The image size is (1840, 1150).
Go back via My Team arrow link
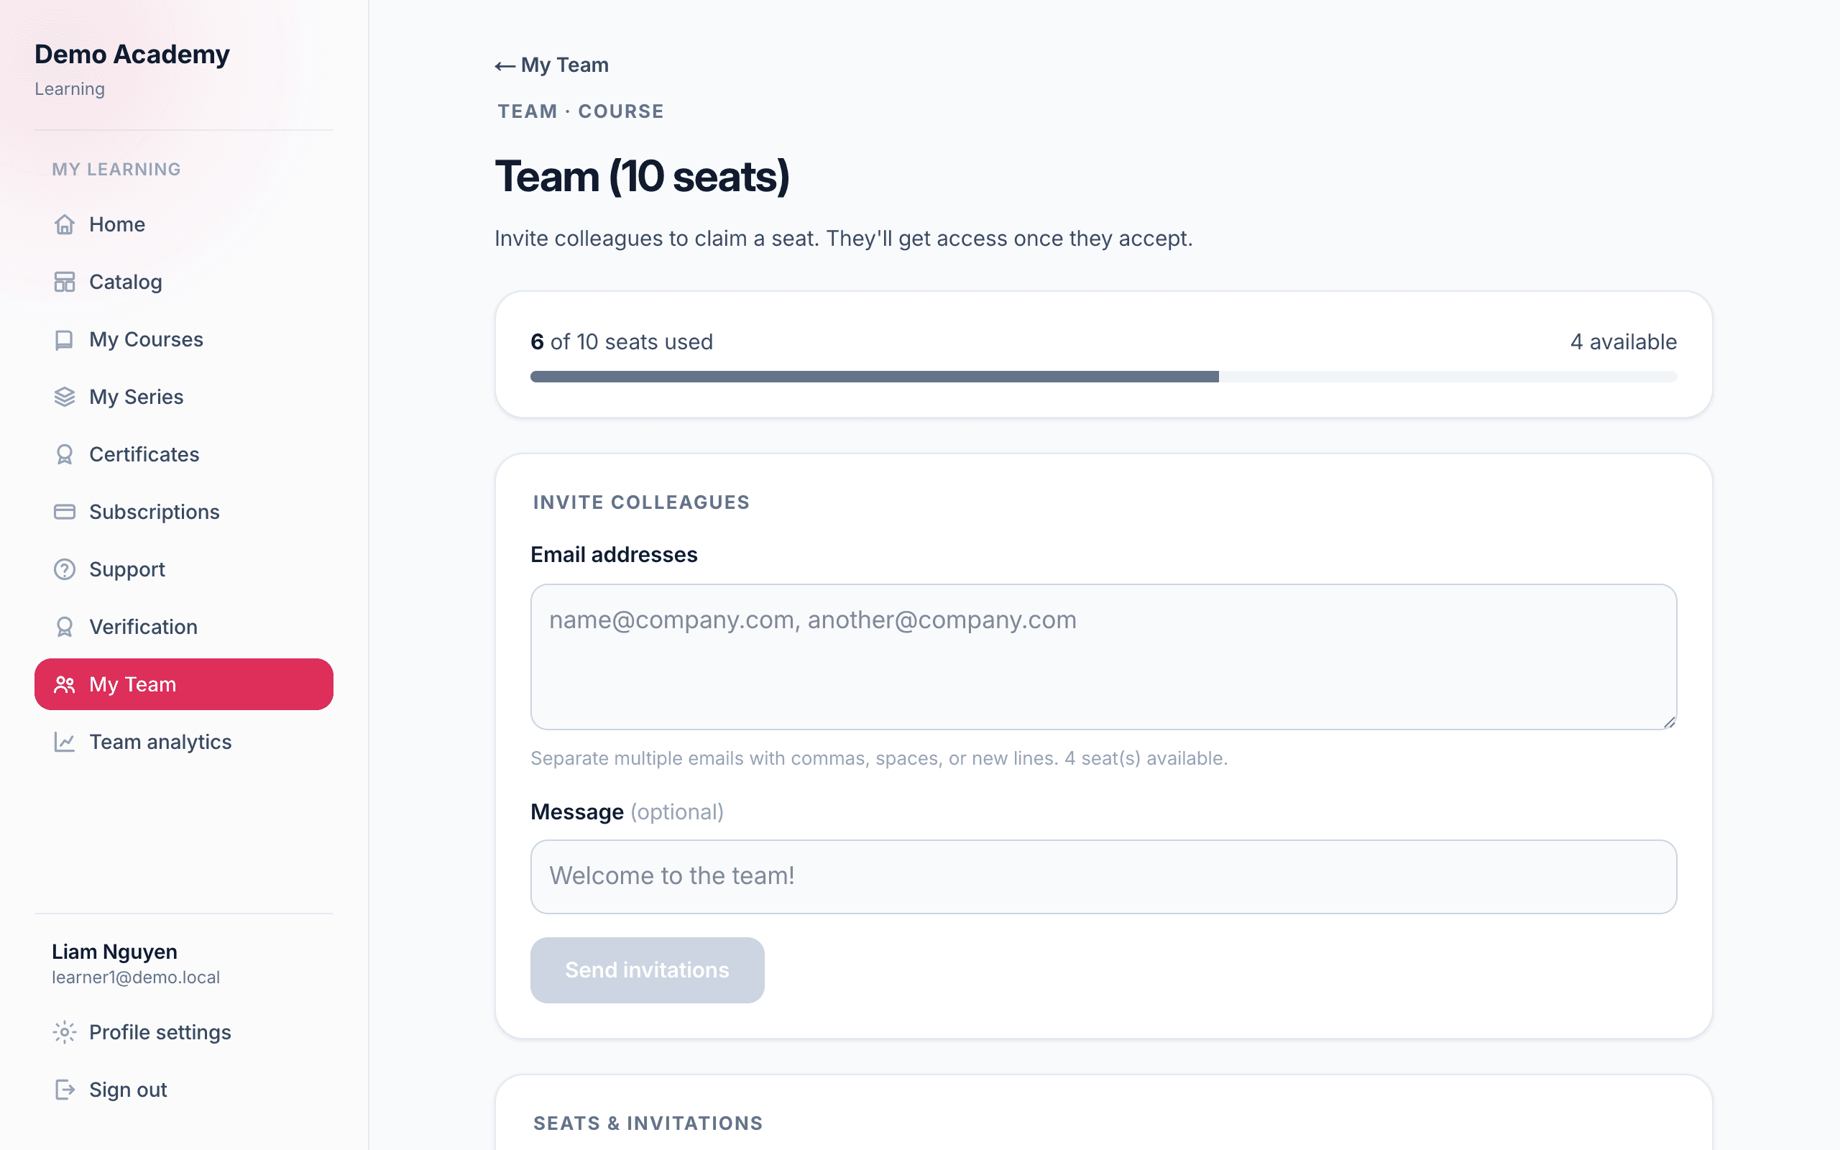click(x=552, y=65)
